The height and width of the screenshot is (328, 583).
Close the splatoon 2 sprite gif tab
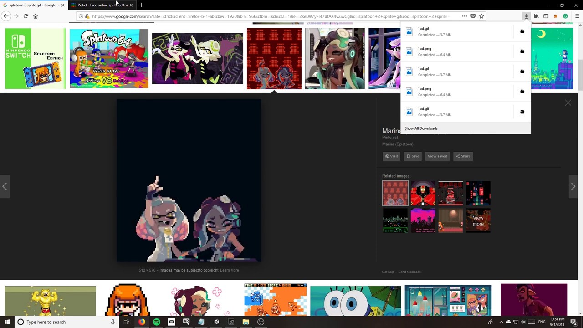point(62,5)
